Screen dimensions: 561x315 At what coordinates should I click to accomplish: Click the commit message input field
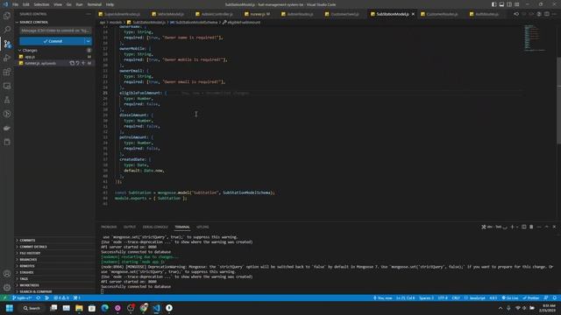click(x=55, y=31)
